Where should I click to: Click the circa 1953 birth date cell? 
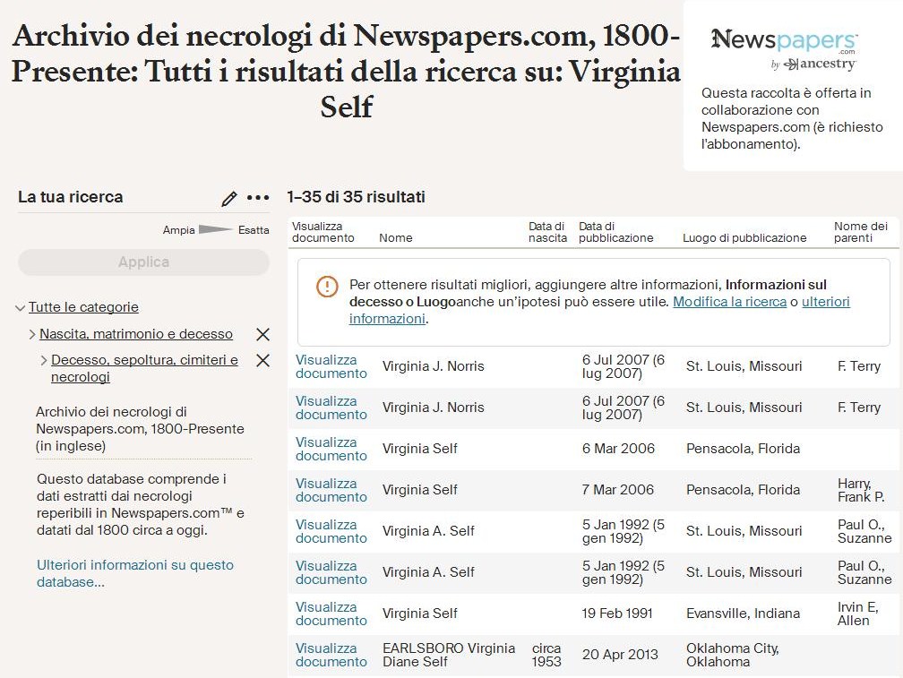pos(546,655)
